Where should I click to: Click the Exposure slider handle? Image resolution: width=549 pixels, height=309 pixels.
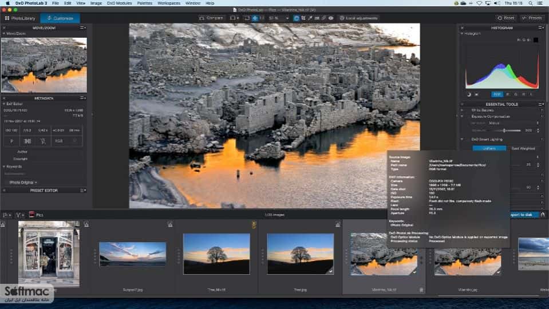coord(504,130)
